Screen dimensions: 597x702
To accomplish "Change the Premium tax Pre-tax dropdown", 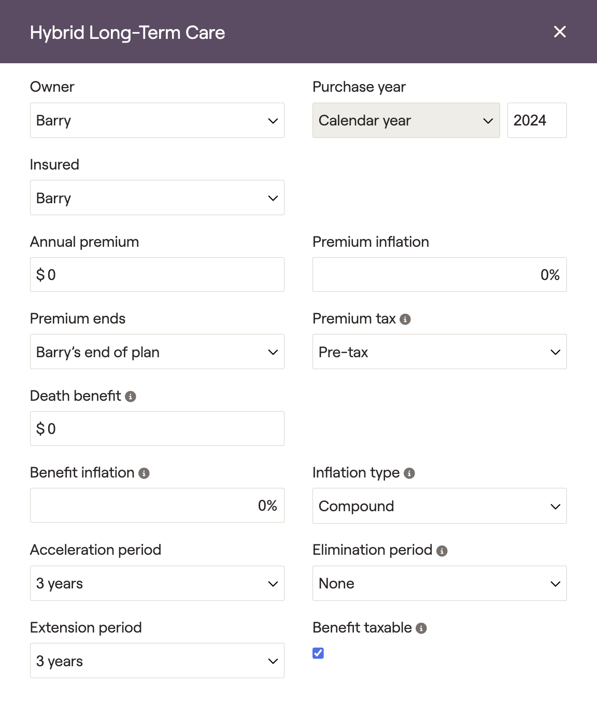I will pos(439,352).
